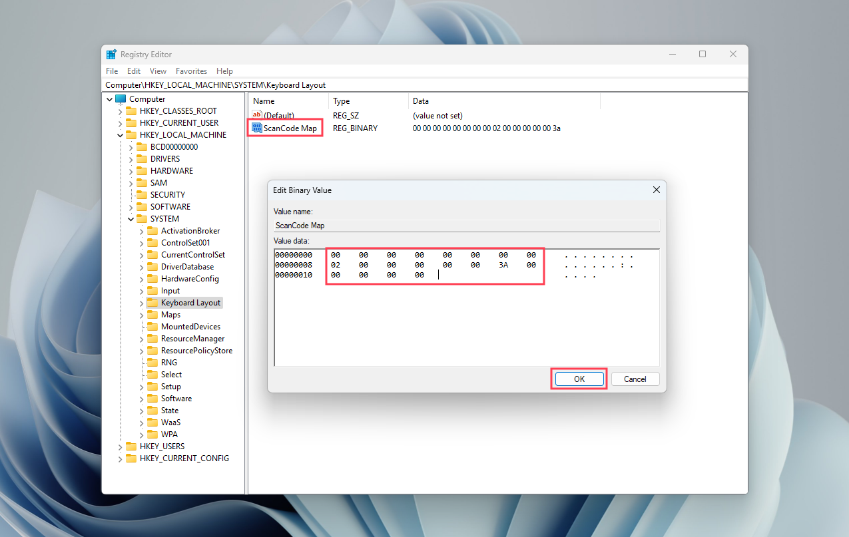Image resolution: width=849 pixels, height=537 pixels.
Task: Close the Edit Binary Value dialog
Action: point(656,190)
